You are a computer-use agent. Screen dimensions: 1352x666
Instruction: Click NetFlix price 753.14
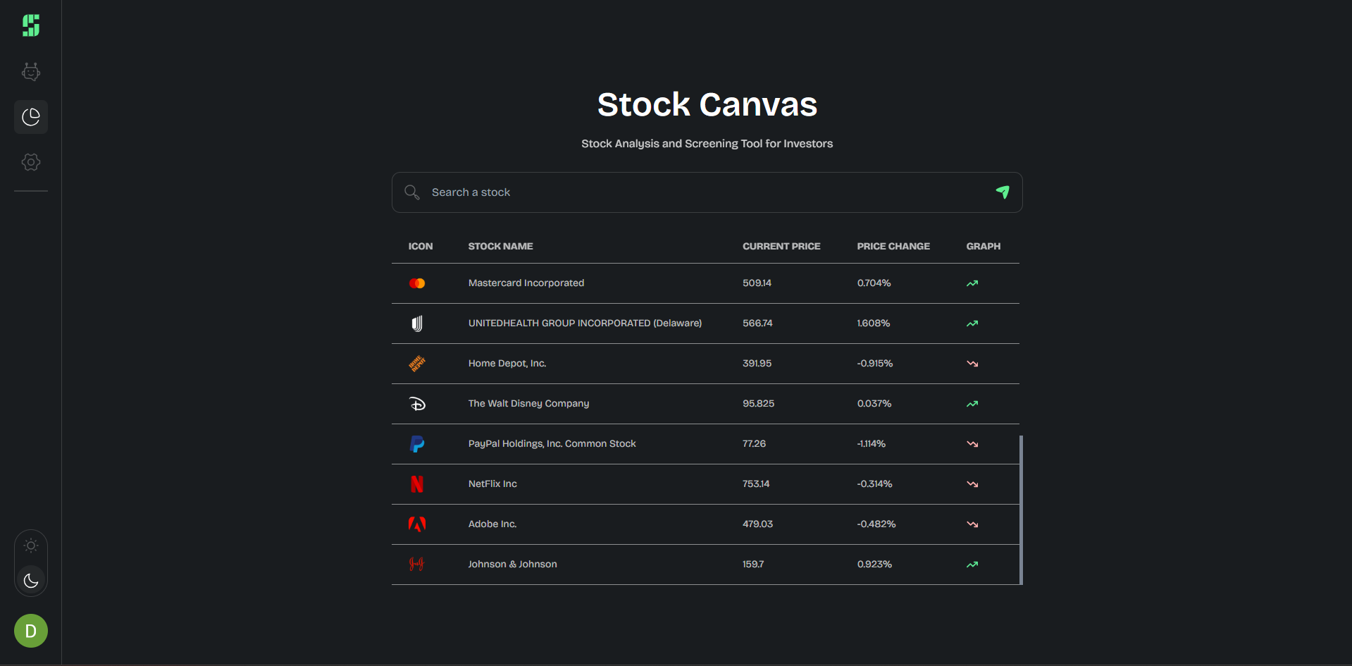pyautogui.click(x=756, y=484)
